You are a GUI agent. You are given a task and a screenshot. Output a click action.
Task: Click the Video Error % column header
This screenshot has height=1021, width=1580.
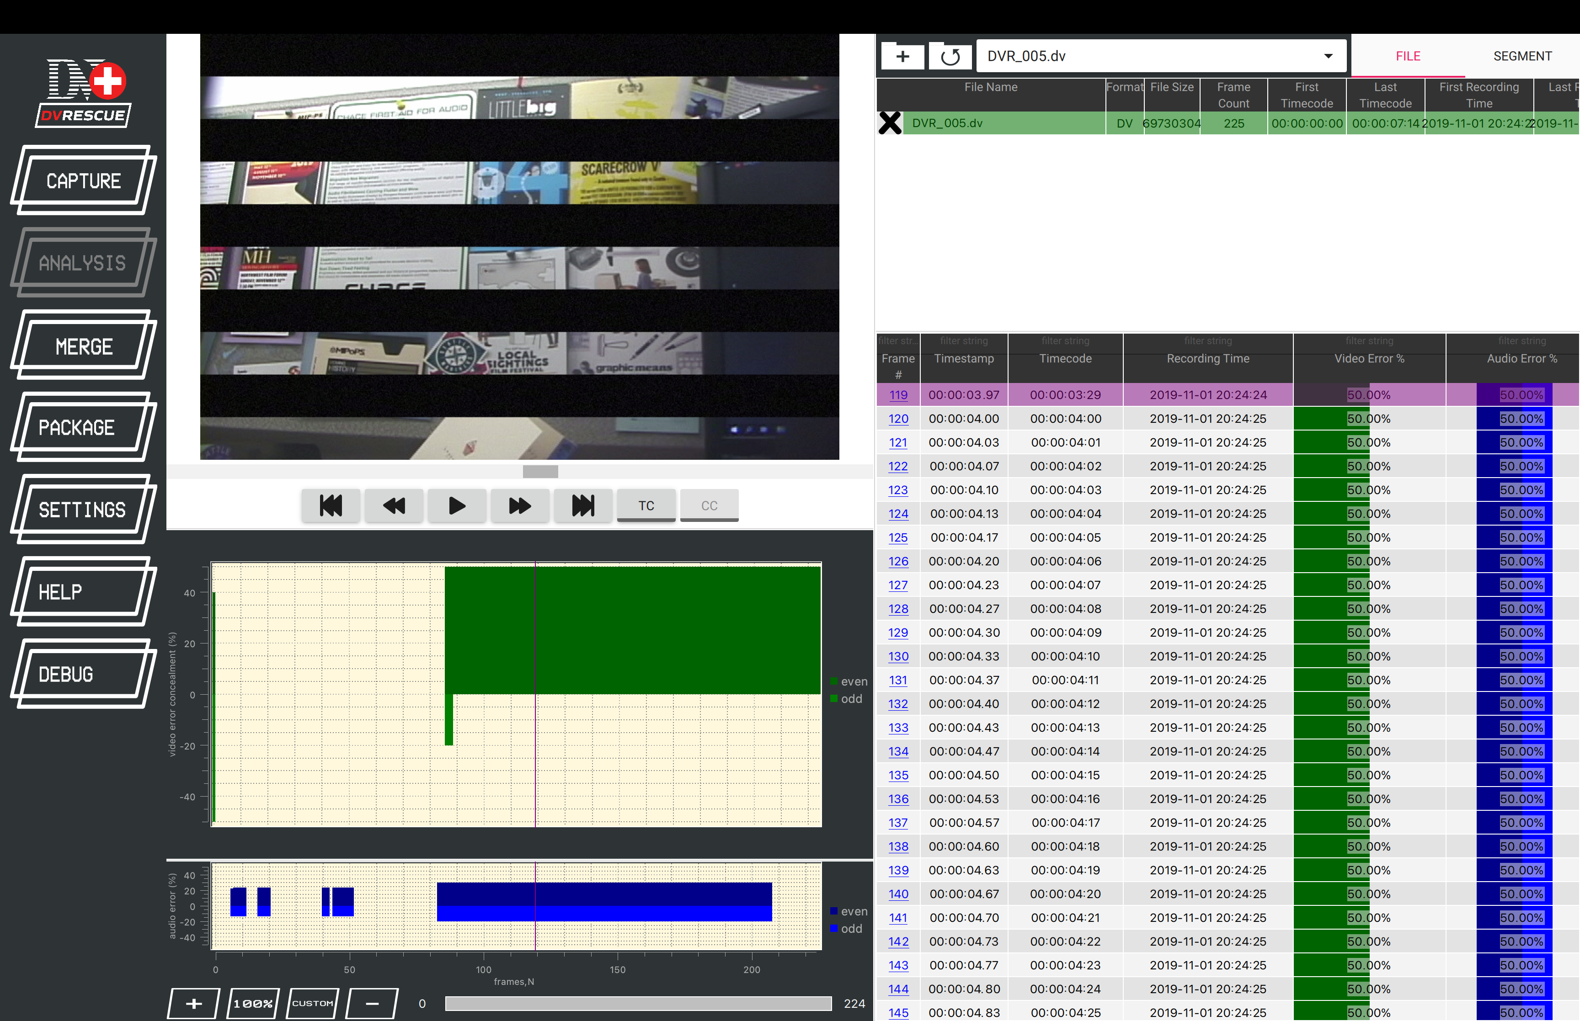point(1369,359)
